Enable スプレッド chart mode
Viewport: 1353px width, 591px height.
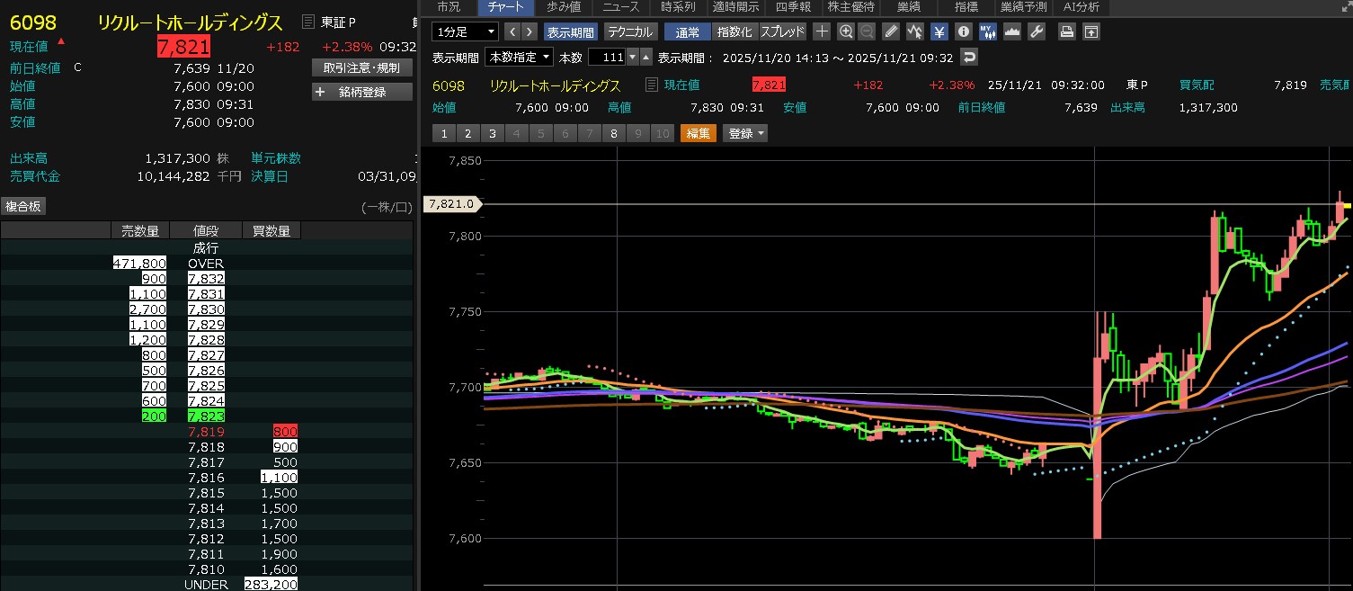pos(782,32)
